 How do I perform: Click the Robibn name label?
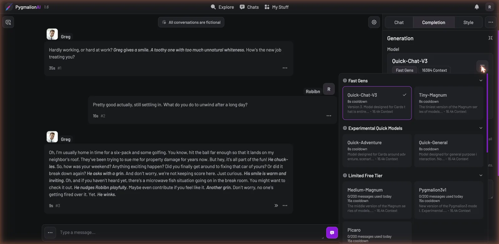pos(313,92)
